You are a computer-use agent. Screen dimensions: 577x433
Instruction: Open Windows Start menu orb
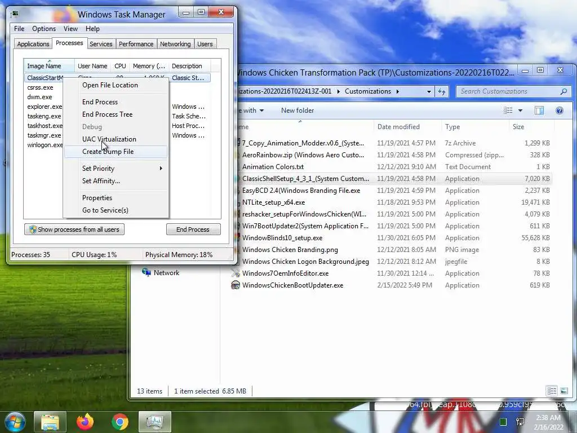pyautogui.click(x=15, y=422)
